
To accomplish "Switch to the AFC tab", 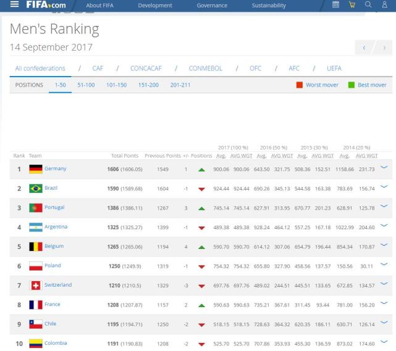I will (x=294, y=68).
